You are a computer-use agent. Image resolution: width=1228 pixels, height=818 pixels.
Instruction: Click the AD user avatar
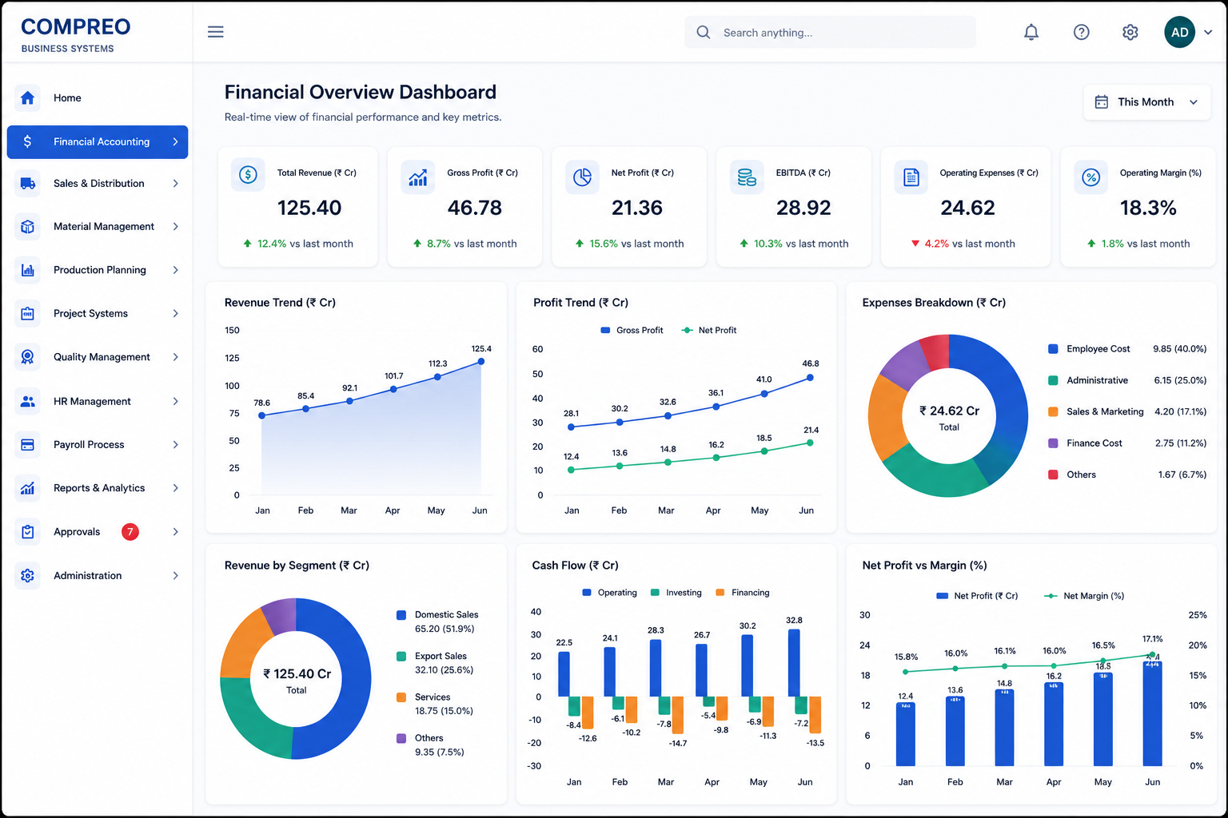pyautogui.click(x=1179, y=32)
